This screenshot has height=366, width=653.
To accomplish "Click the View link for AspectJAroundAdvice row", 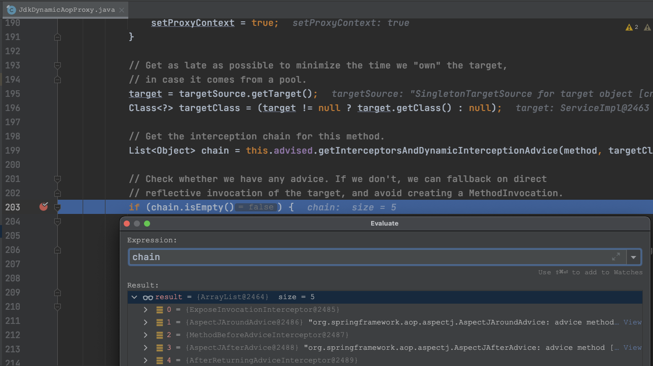I will [x=632, y=322].
